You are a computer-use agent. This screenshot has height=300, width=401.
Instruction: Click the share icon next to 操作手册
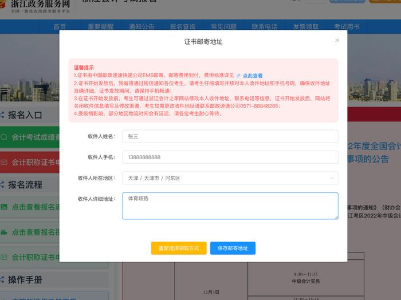tap(2, 280)
